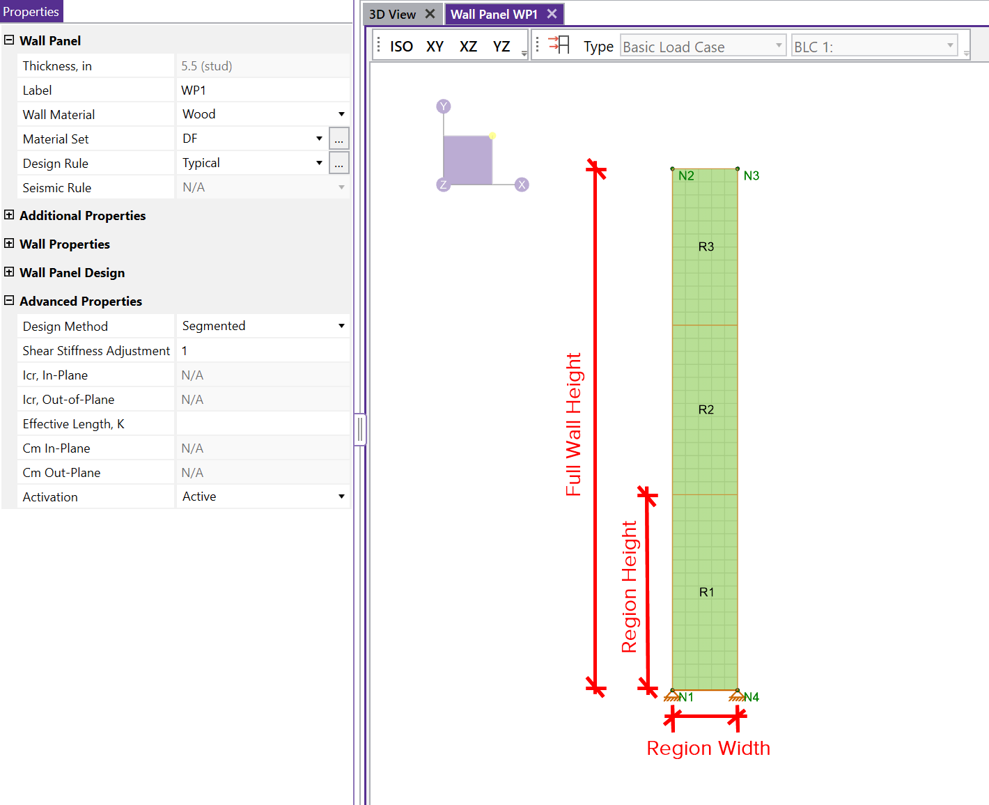Screen dimensions: 989x805
Task: Open the Activation dropdown
Action: coord(341,497)
